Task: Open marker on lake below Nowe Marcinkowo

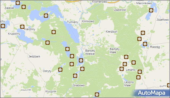Action: 151,10
